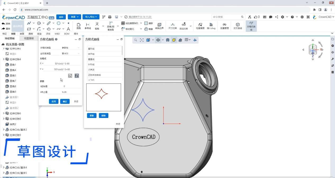Select the 圆角 fillet sketch tool
Image resolution: width=335 pixels, height=178 pixels.
tap(79, 26)
